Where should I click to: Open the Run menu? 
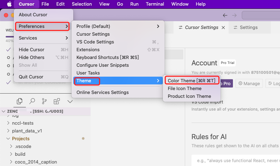pyautogui.click(x=134, y=4)
